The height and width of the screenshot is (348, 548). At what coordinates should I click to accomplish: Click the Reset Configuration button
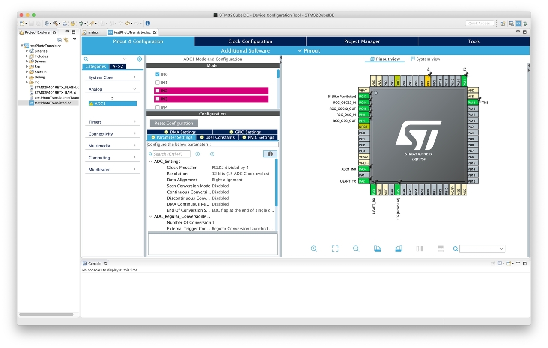(x=174, y=123)
